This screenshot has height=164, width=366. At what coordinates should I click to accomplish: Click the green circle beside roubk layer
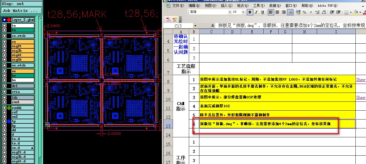[x=9, y=108]
